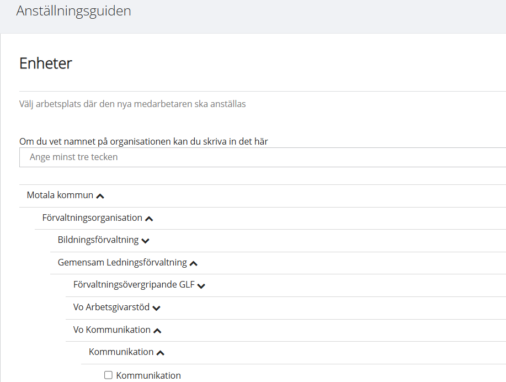This screenshot has width=506, height=382.
Task: Click the Kommunikation group label above the checkbox
Action: [x=121, y=352]
